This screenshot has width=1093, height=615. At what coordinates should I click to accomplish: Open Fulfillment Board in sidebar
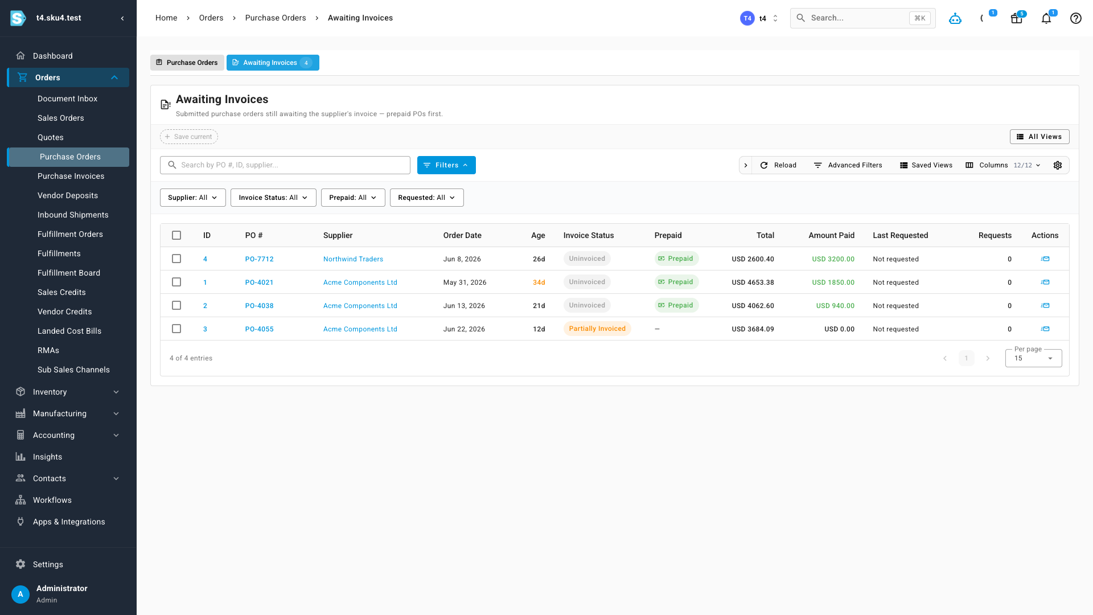tap(69, 273)
